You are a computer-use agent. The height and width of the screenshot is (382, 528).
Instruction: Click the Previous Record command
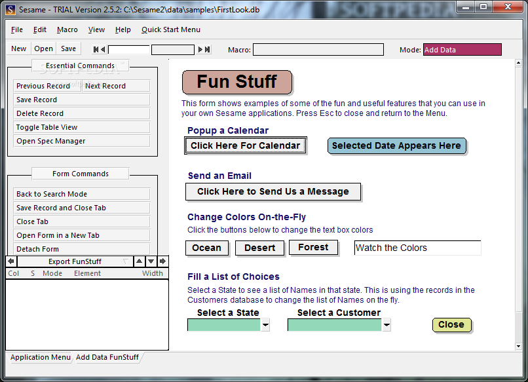pyautogui.click(x=47, y=86)
